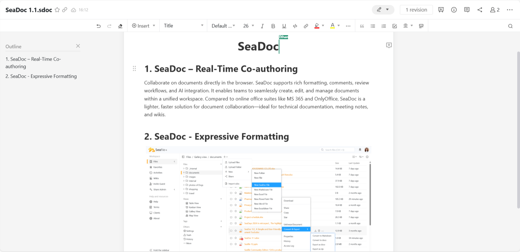The image size is (520, 252).
Task: Share the document
Action: (480, 10)
